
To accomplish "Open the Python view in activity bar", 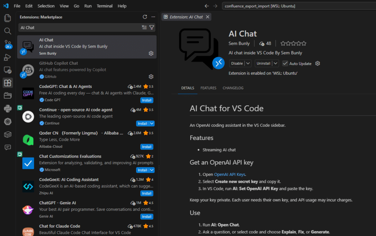I will click(x=8, y=108).
